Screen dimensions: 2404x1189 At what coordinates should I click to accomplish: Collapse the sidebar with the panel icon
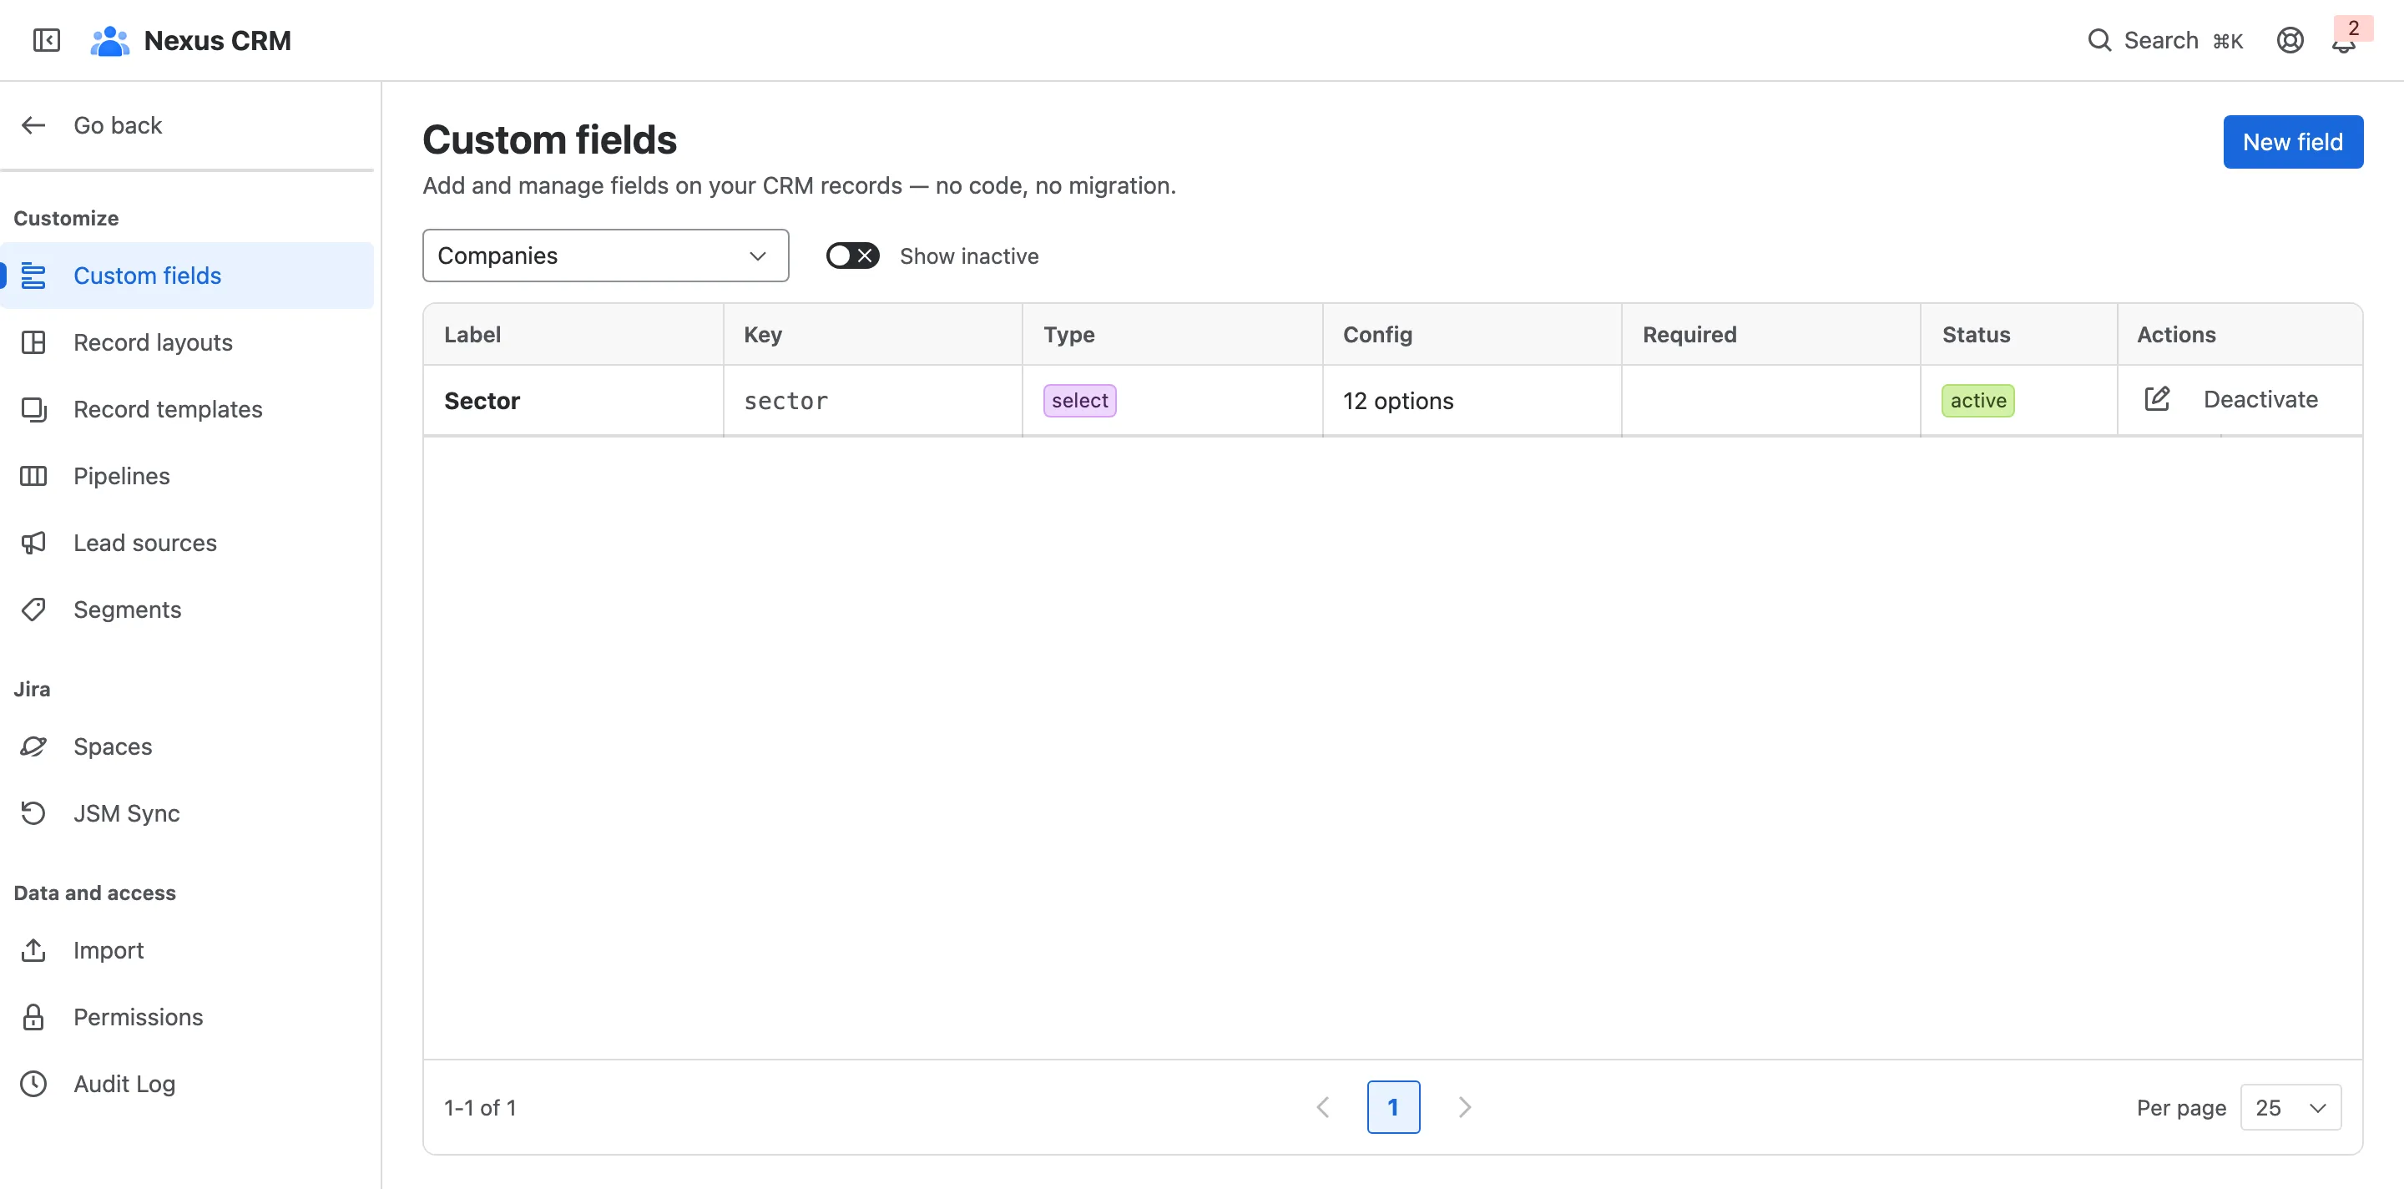[46, 40]
